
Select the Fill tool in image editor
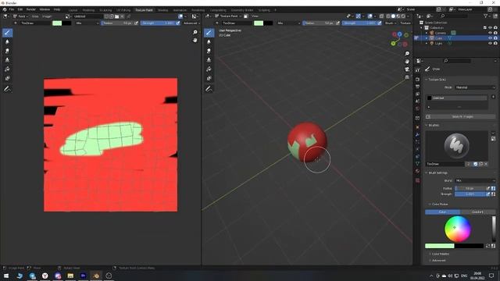tap(7, 69)
